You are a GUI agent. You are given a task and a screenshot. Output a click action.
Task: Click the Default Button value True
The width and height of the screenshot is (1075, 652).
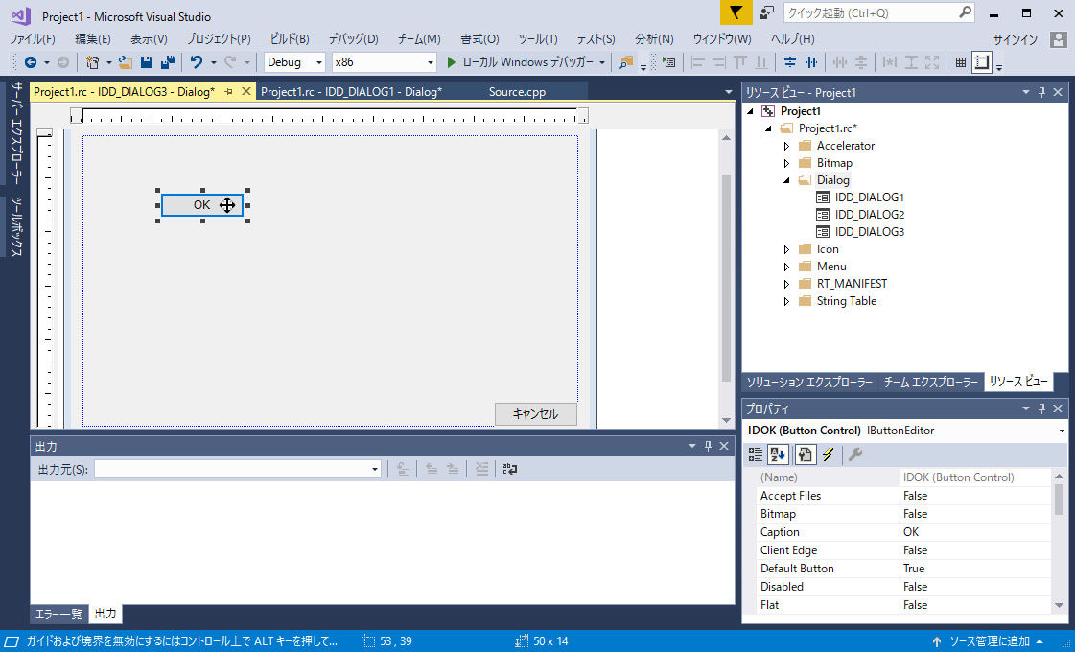(x=975, y=569)
